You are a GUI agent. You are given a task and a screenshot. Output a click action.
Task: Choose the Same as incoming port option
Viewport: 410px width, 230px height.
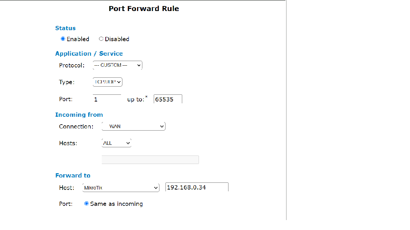tap(86, 203)
